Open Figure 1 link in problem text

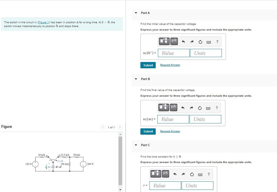(x=43, y=22)
